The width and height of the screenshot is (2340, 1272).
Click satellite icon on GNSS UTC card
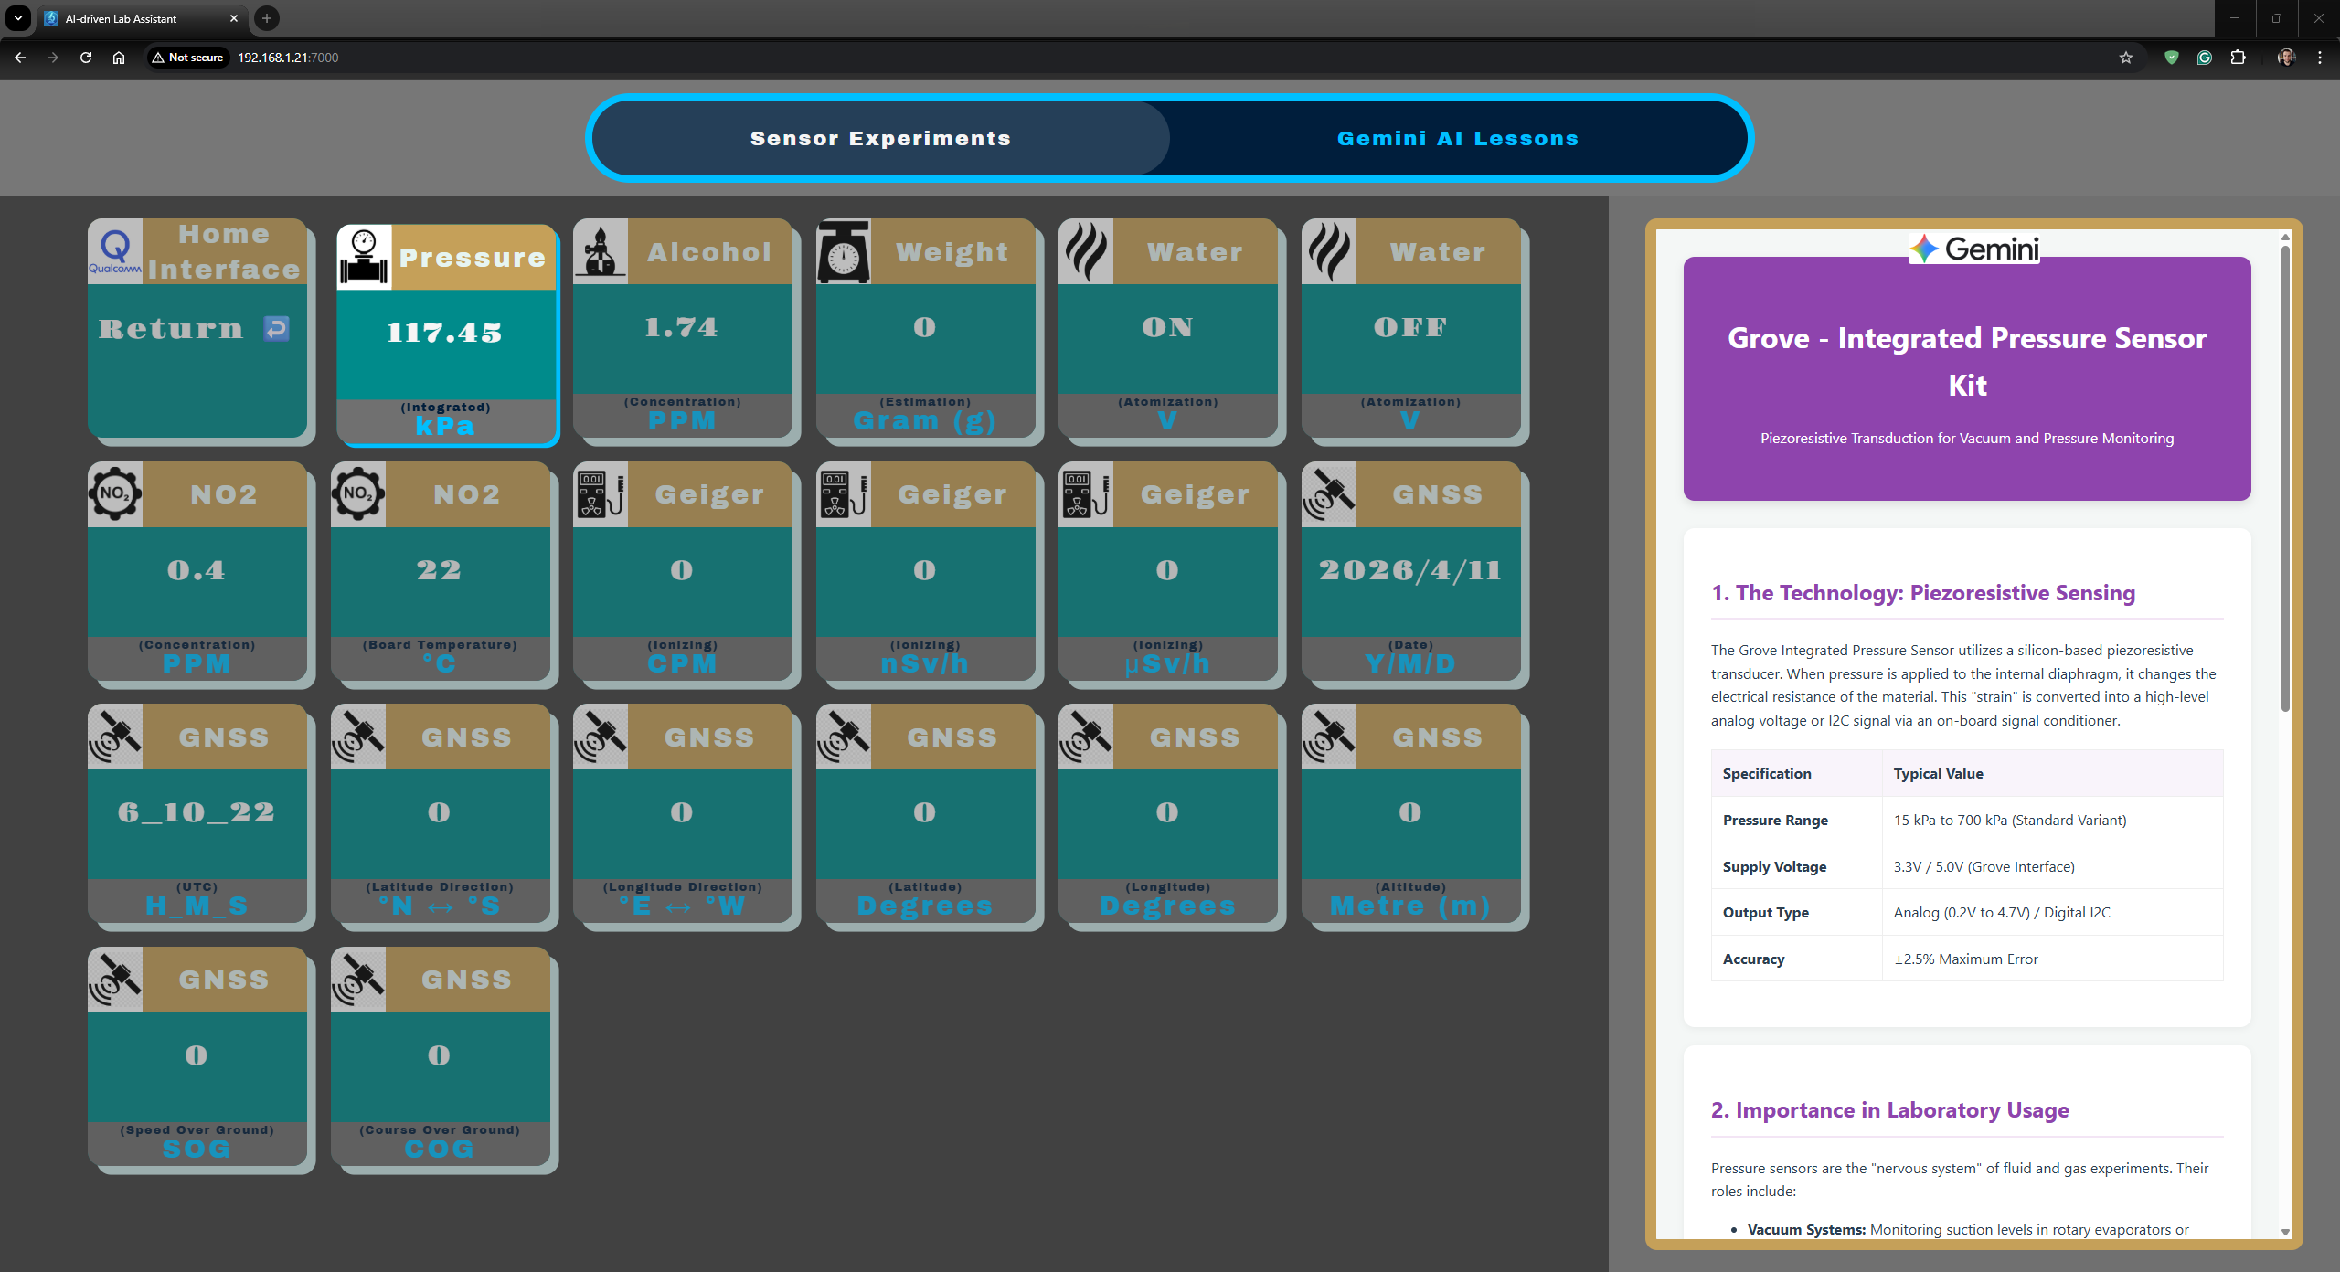click(115, 737)
